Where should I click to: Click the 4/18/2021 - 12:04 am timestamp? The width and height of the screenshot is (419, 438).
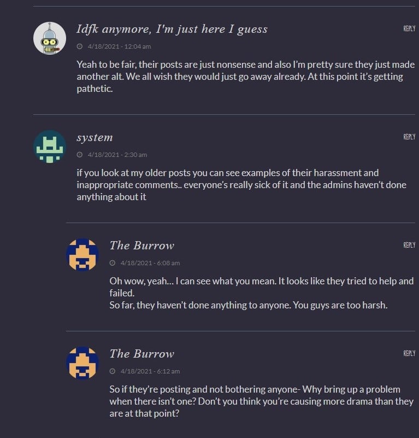119,46
